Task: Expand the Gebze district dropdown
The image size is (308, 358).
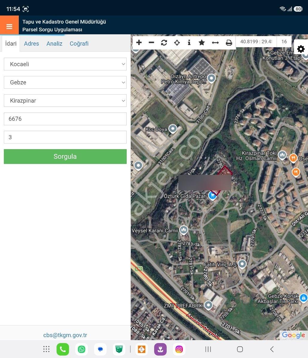Action: 65,82
